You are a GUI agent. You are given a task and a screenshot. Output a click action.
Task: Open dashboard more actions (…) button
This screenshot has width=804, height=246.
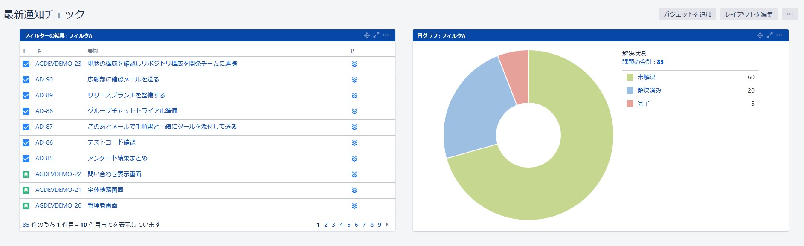click(x=789, y=14)
